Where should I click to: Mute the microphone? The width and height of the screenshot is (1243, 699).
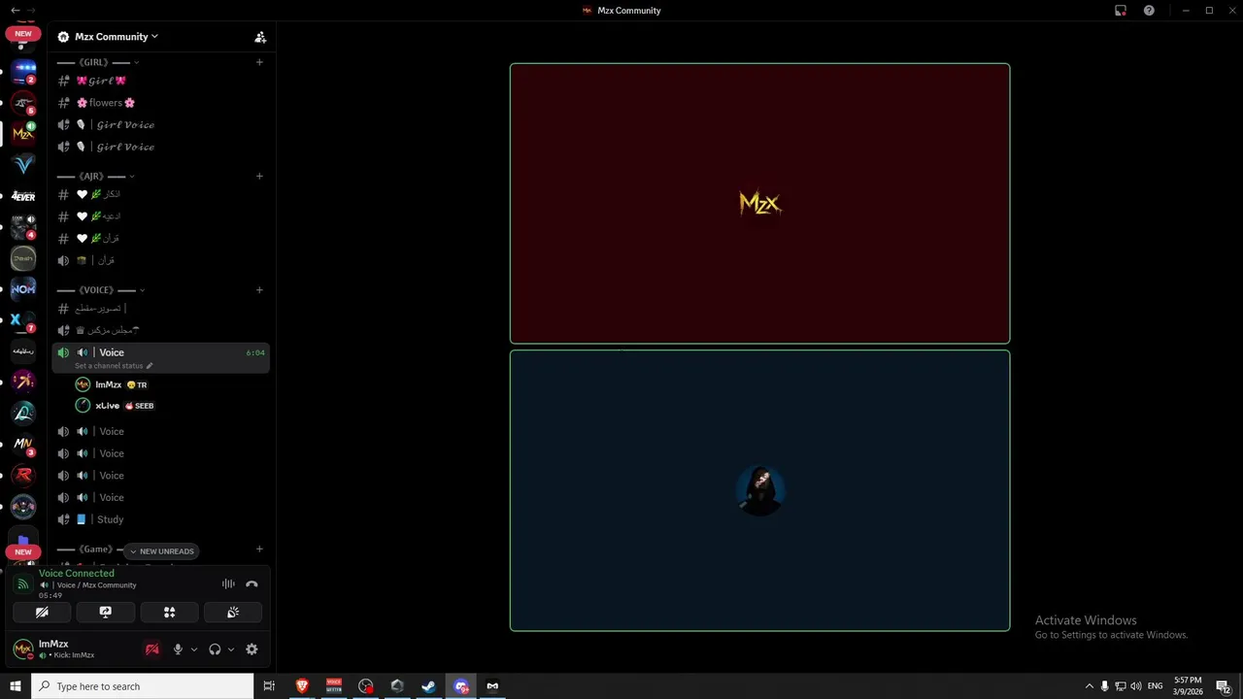pos(178,649)
